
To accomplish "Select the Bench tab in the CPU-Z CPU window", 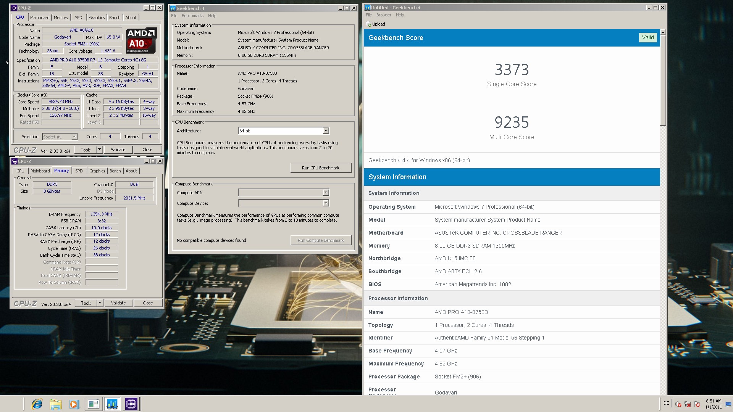I will 115,18.
